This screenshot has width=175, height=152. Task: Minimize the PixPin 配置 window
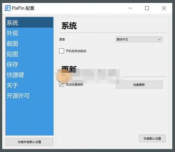pyautogui.click(x=130, y=8)
